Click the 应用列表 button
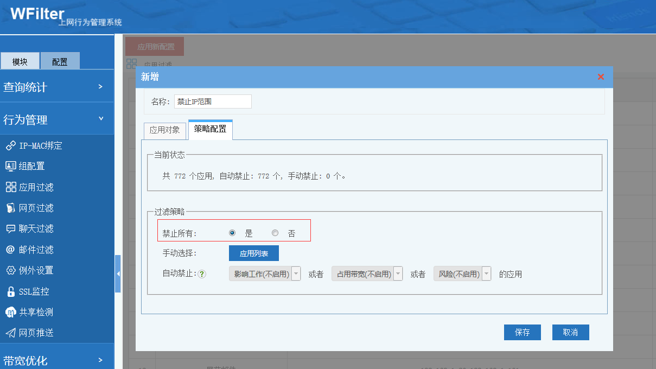Viewport: 656px width, 369px height. [x=254, y=253]
